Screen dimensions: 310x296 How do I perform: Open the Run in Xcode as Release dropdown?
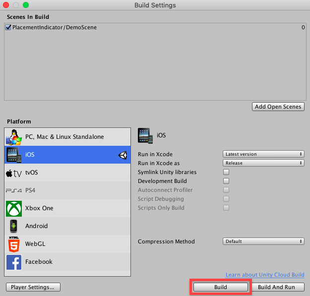(x=263, y=163)
